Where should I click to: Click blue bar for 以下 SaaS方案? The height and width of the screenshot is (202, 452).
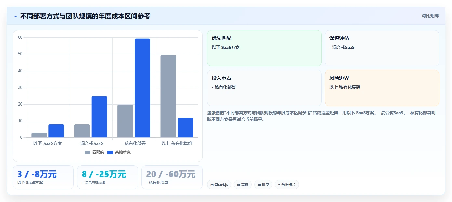(x=56, y=131)
